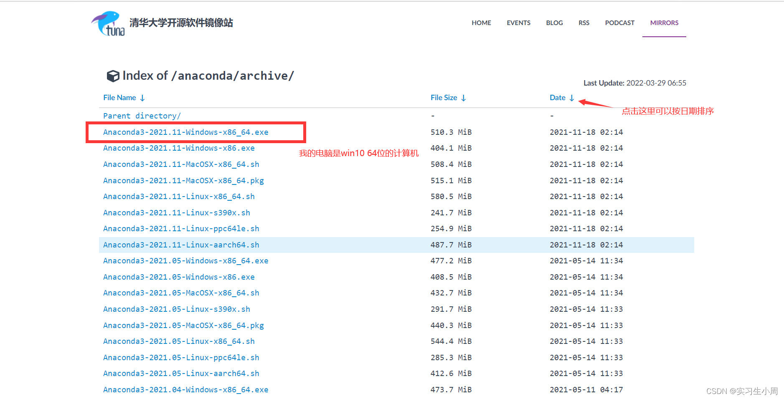784x399 pixels.
Task: Download Anaconda3-2021.05-Windows-x86.exe
Action: tap(179, 277)
